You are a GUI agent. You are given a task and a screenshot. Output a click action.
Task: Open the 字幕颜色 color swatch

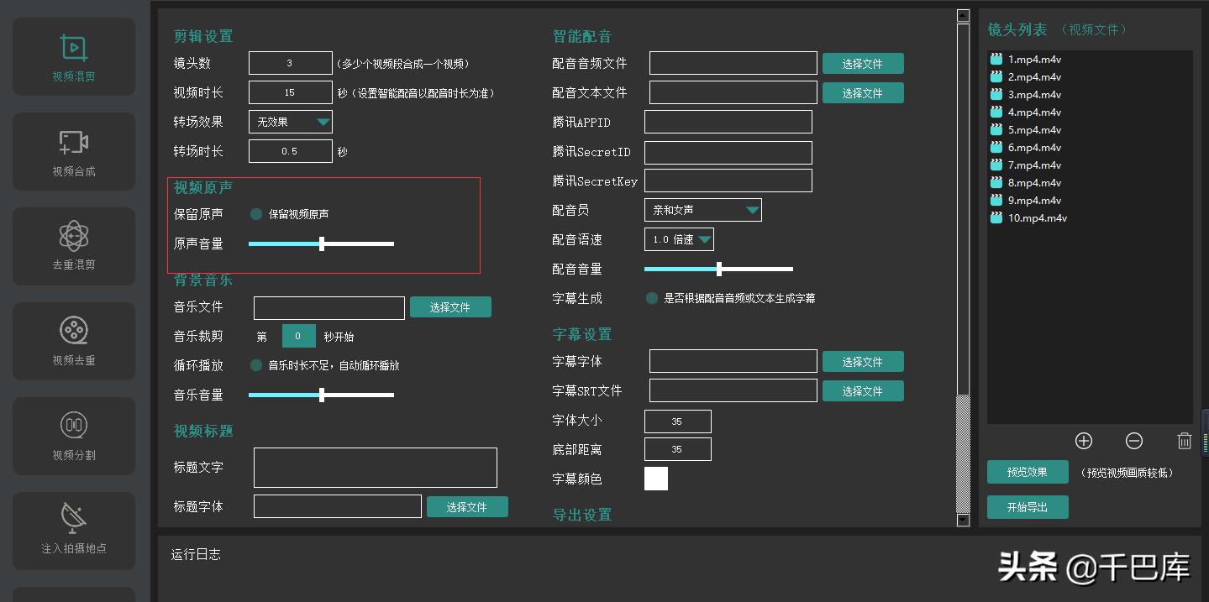655,479
